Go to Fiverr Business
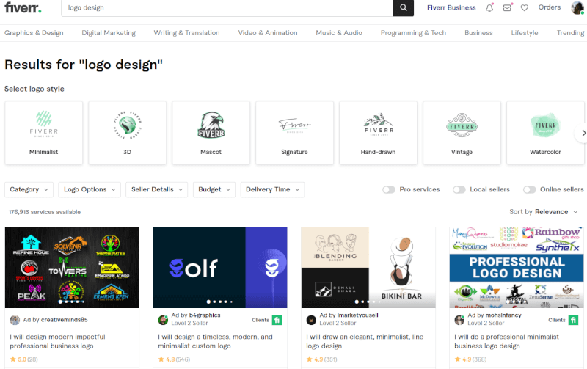The width and height of the screenshot is (587, 369). pos(451,7)
